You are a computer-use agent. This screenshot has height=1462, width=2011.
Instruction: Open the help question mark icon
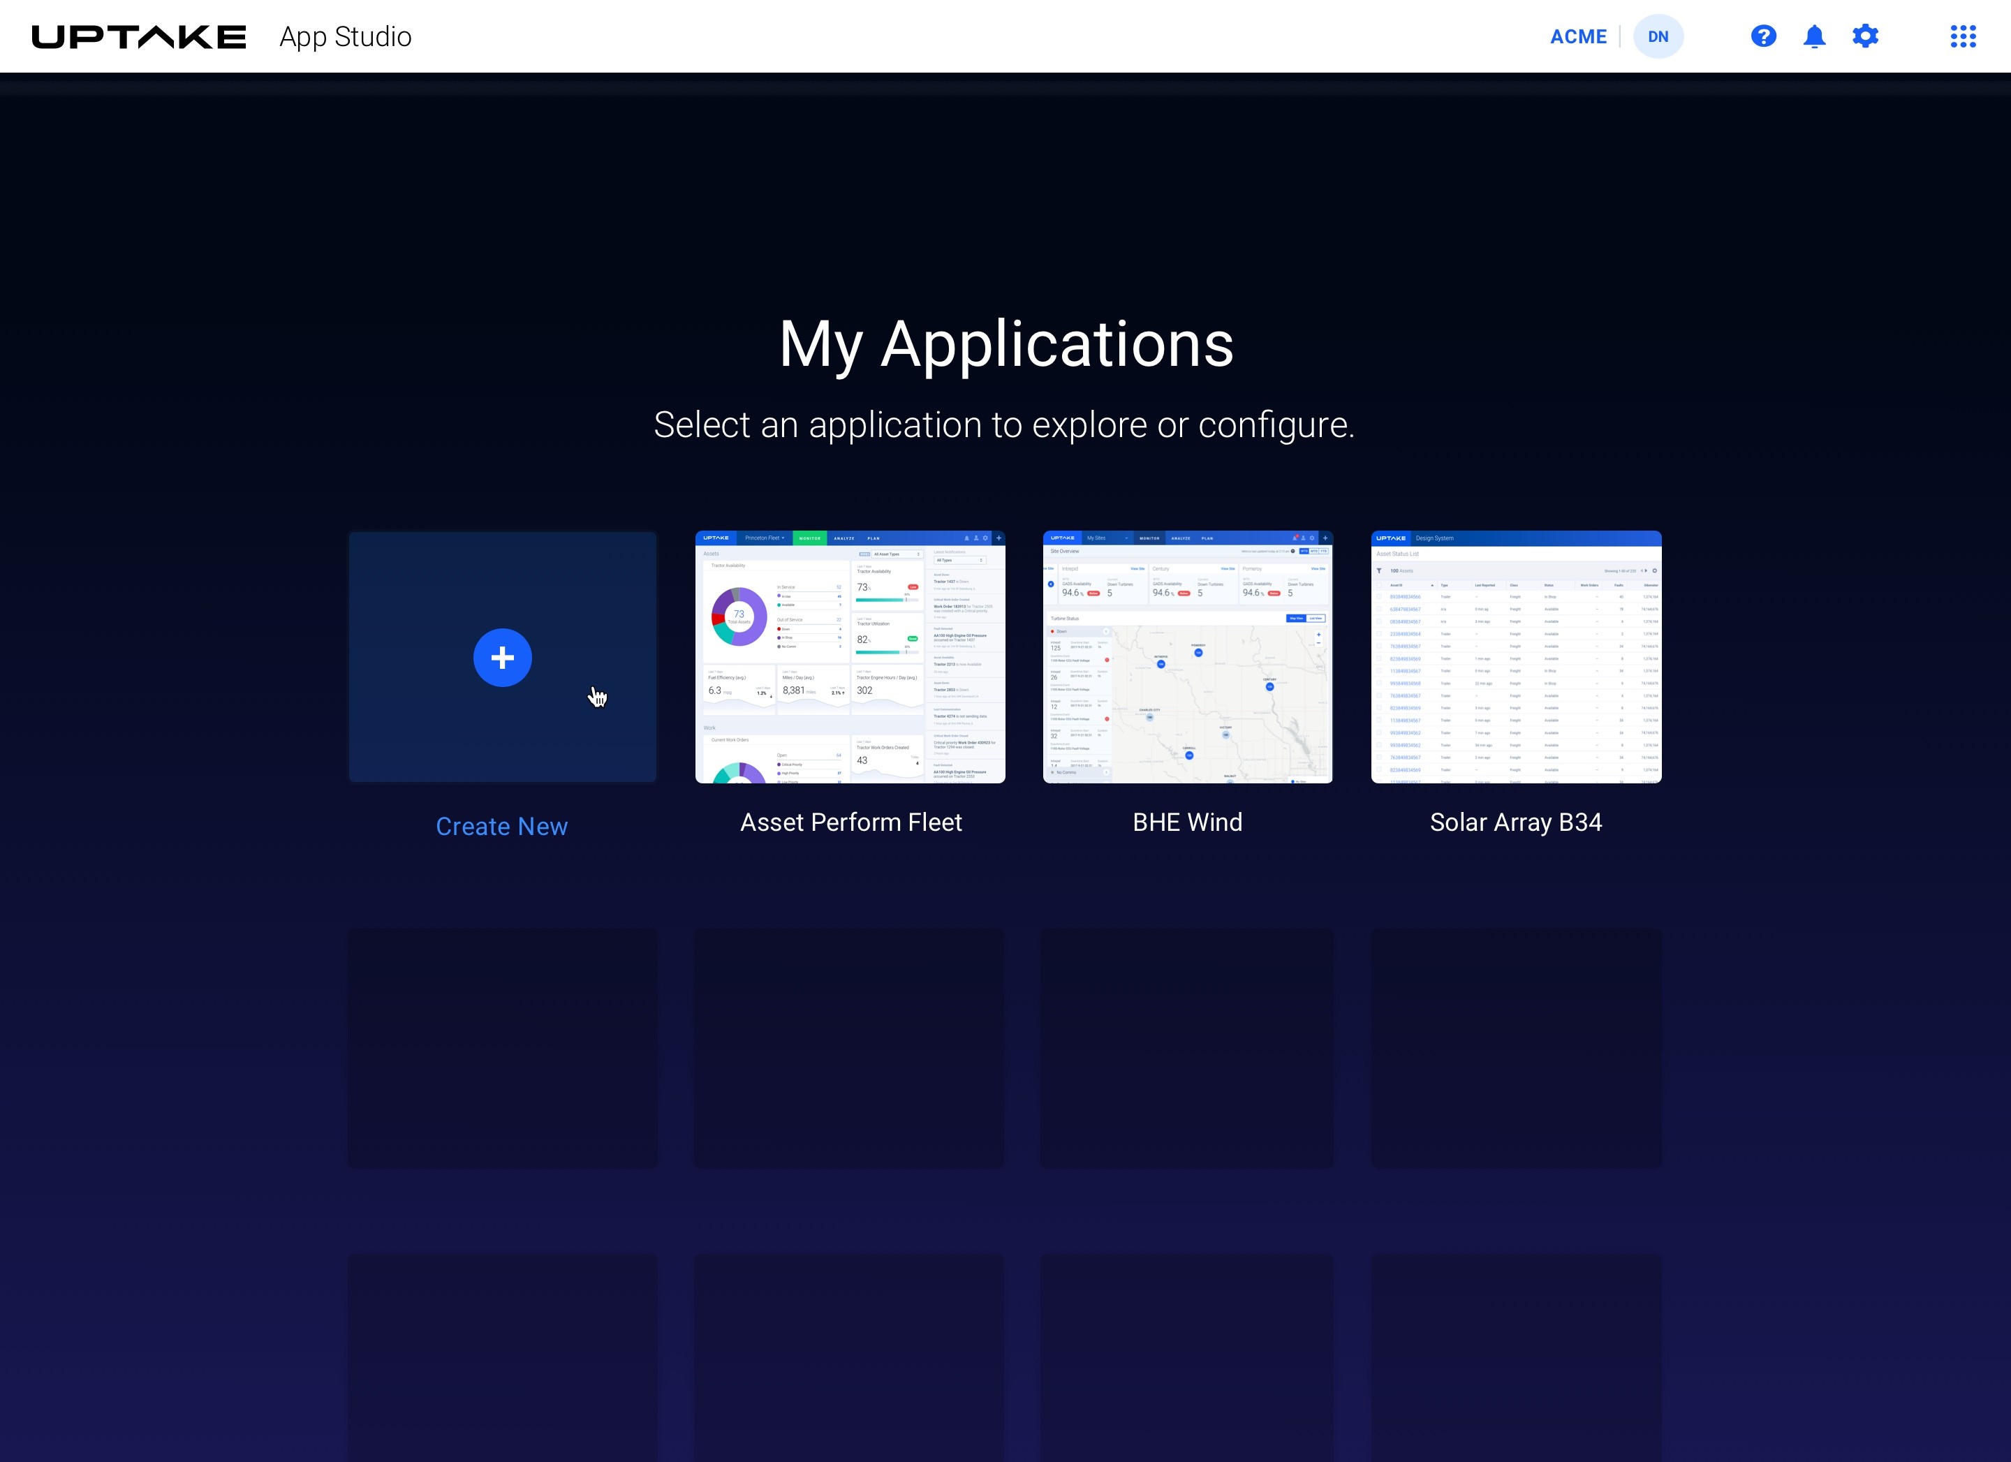[x=1762, y=36]
